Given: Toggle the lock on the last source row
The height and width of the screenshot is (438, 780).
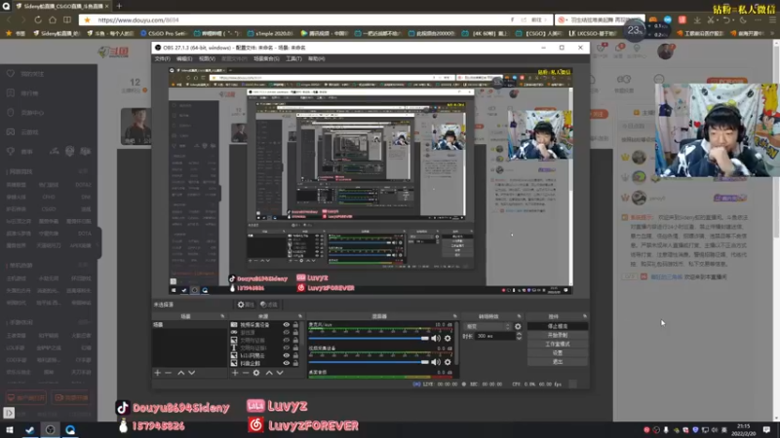Looking at the screenshot, I should point(295,363).
